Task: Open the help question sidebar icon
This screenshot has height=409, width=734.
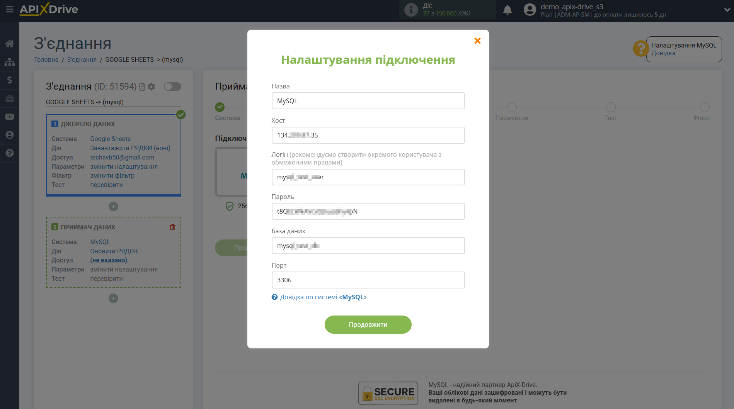Action: (10, 153)
